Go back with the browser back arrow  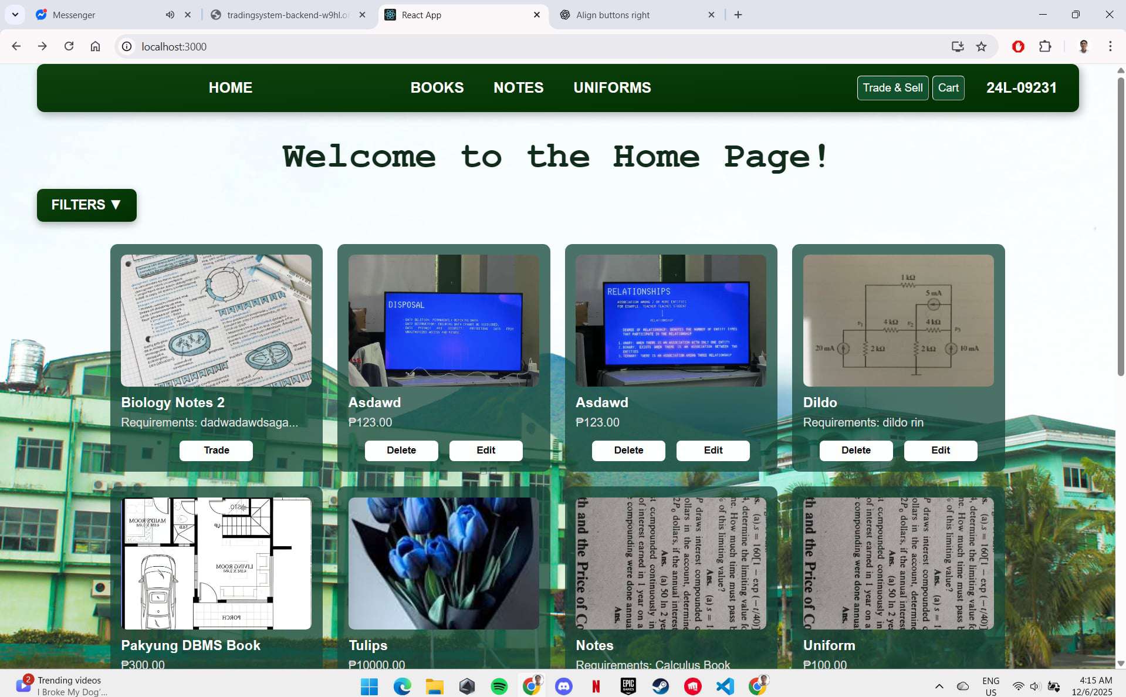point(16,46)
